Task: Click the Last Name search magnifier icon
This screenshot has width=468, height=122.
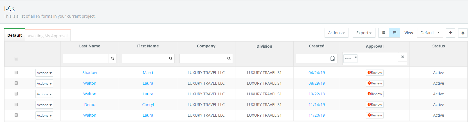Action: click(112, 59)
